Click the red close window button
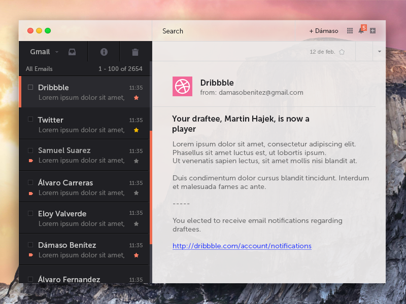Viewport: 406px width, 304px height. click(x=30, y=31)
